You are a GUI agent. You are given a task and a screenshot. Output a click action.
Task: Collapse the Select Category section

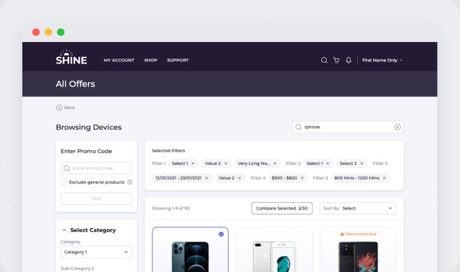[64, 230]
